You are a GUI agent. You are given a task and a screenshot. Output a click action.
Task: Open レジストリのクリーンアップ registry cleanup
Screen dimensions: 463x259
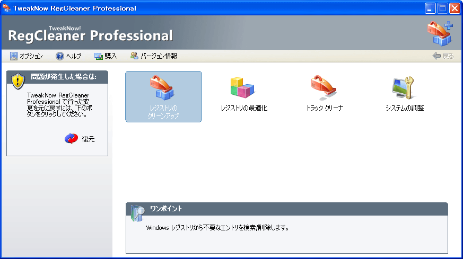(x=163, y=96)
